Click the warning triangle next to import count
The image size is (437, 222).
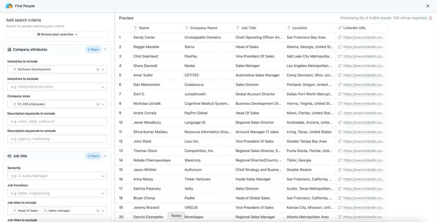pos(430,18)
